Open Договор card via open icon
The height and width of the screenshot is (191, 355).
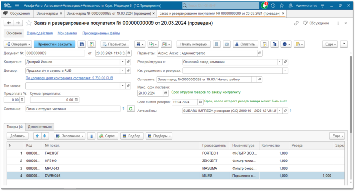click(129, 70)
